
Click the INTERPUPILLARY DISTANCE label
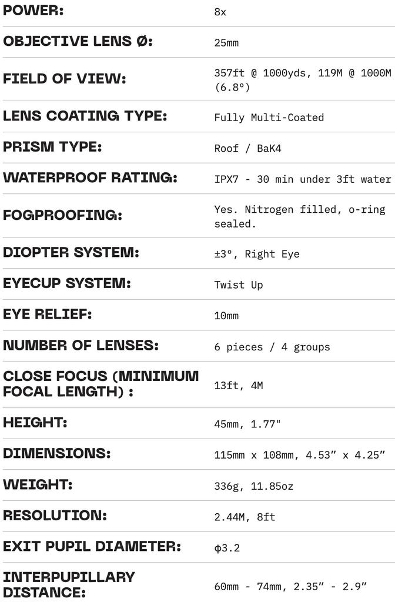pyautogui.click(x=69, y=584)
